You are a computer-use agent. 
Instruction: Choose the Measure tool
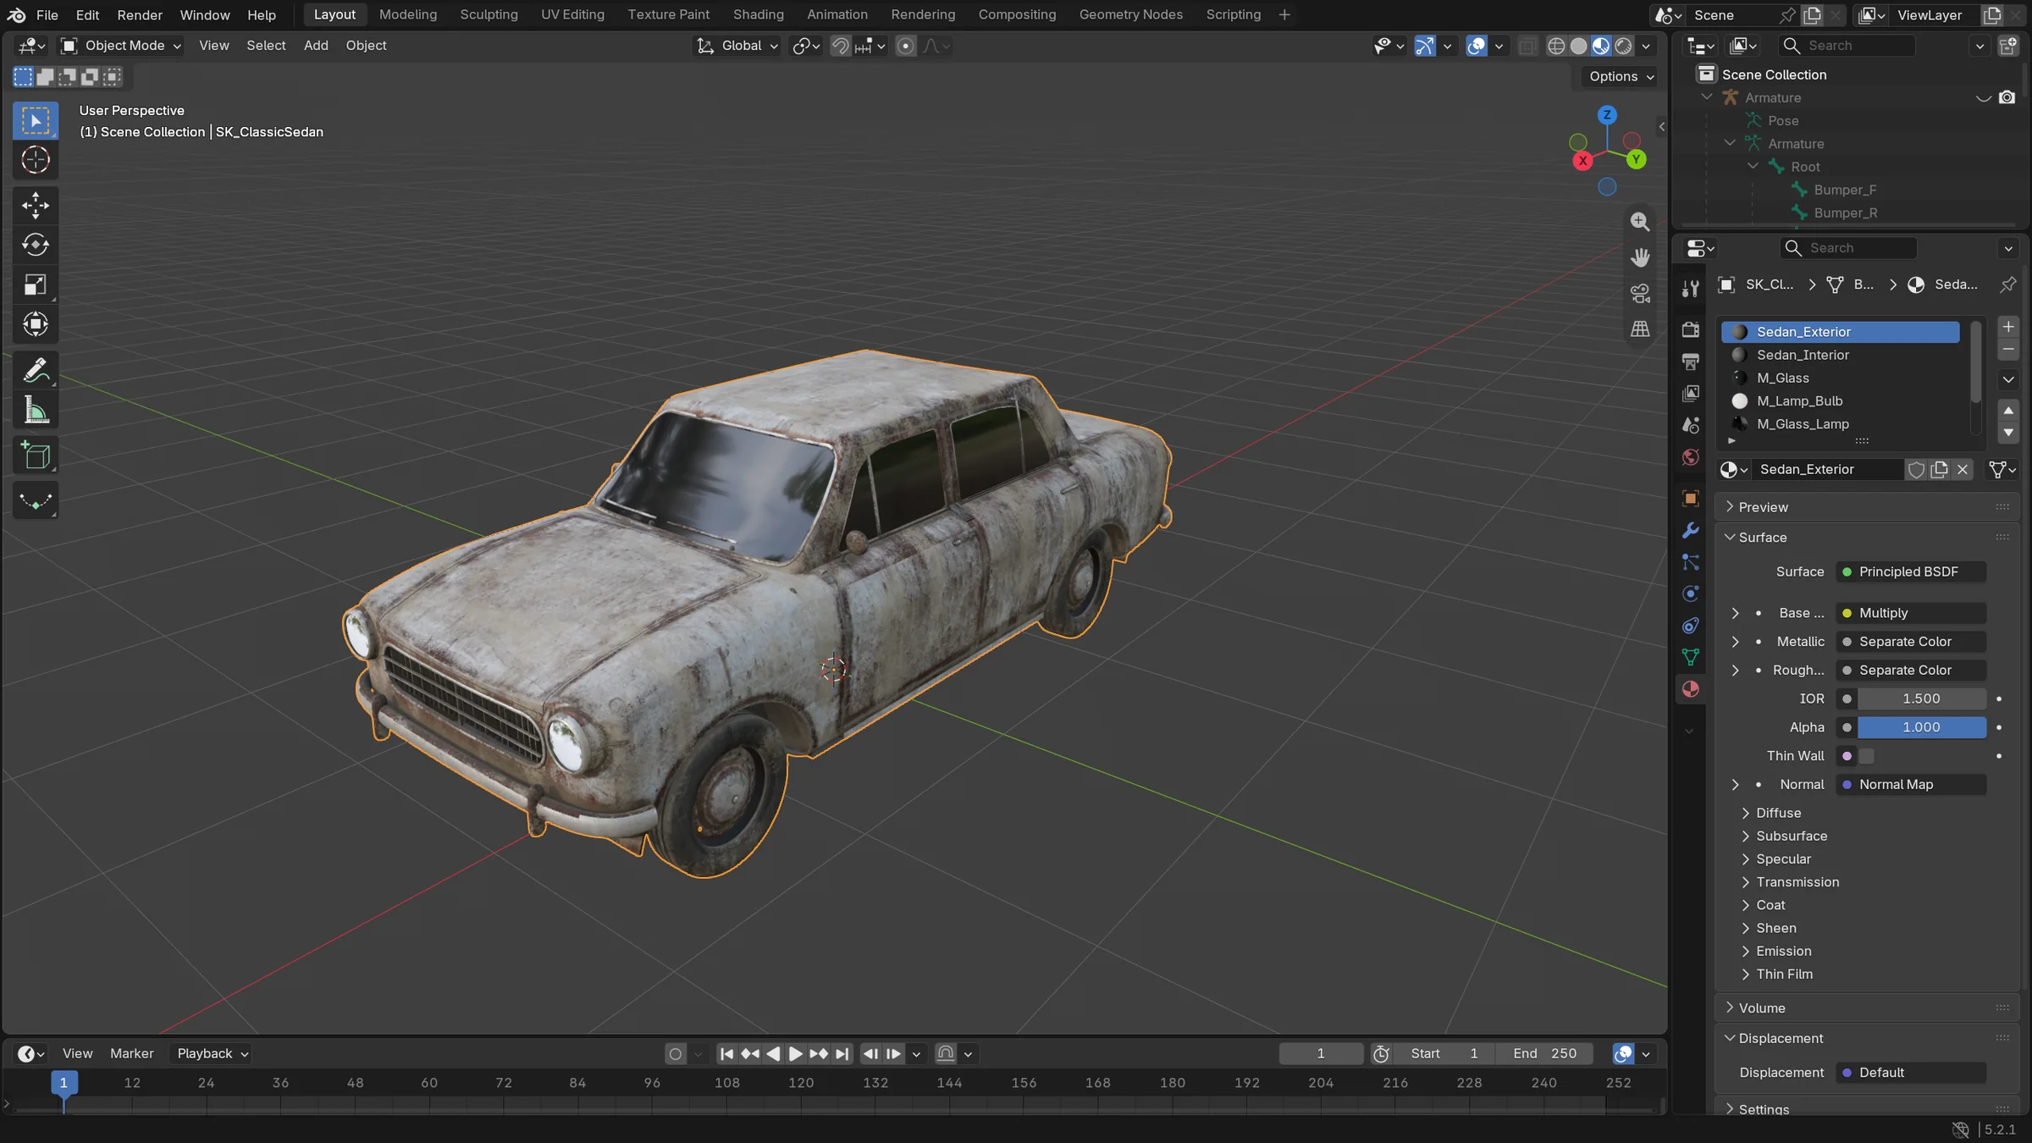36,411
